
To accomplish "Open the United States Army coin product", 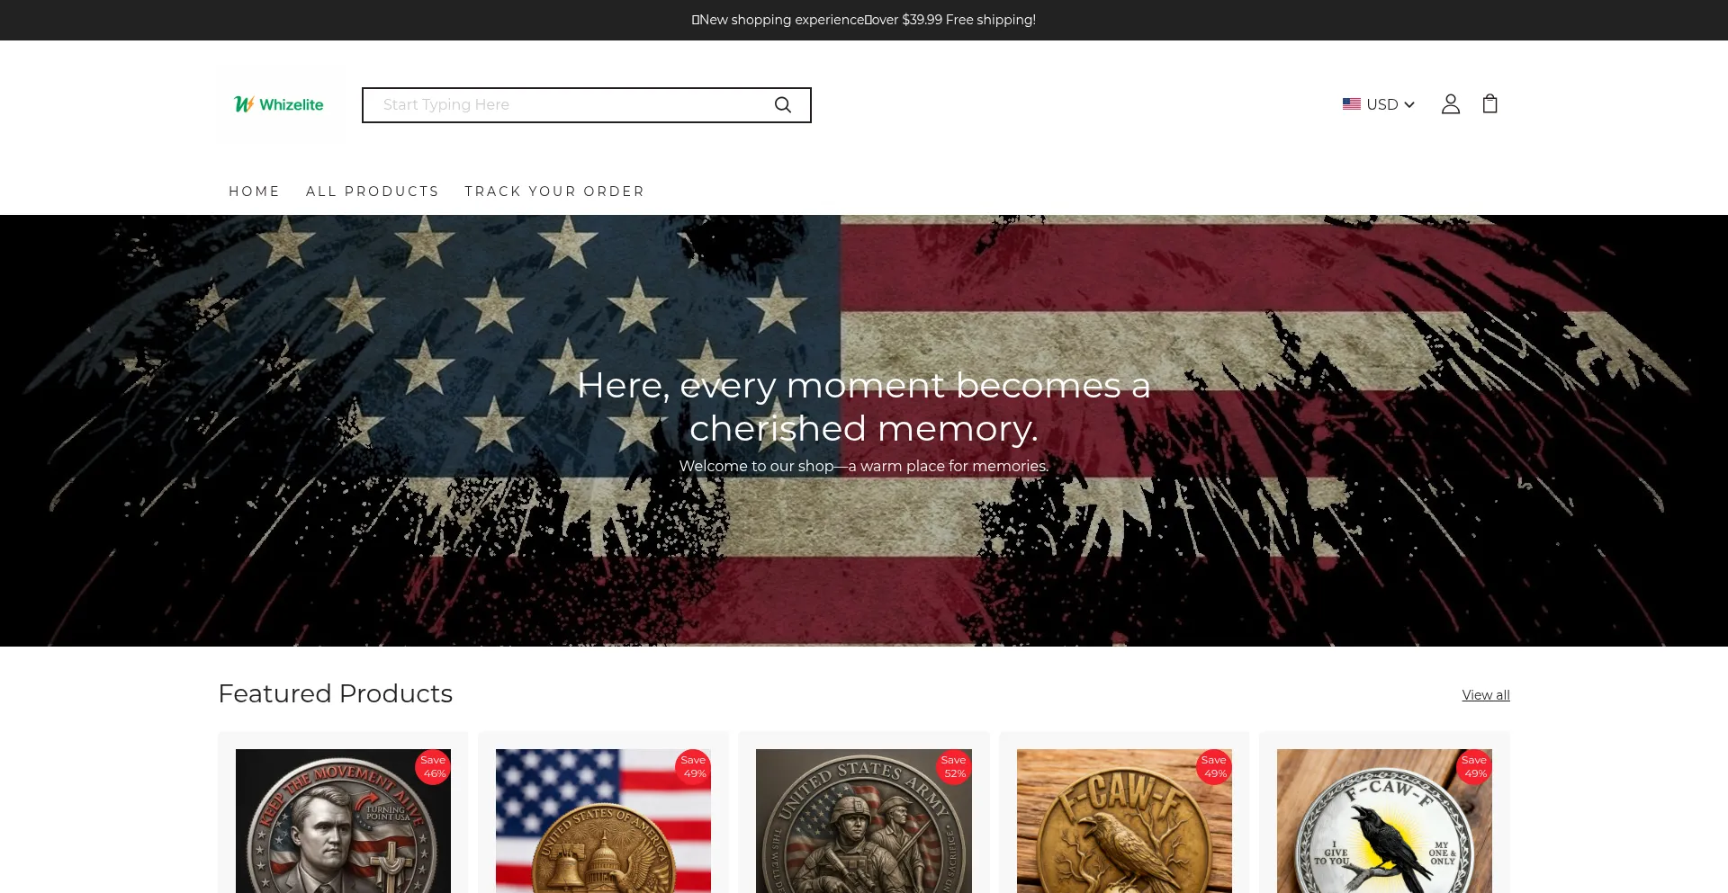I will pos(864,821).
